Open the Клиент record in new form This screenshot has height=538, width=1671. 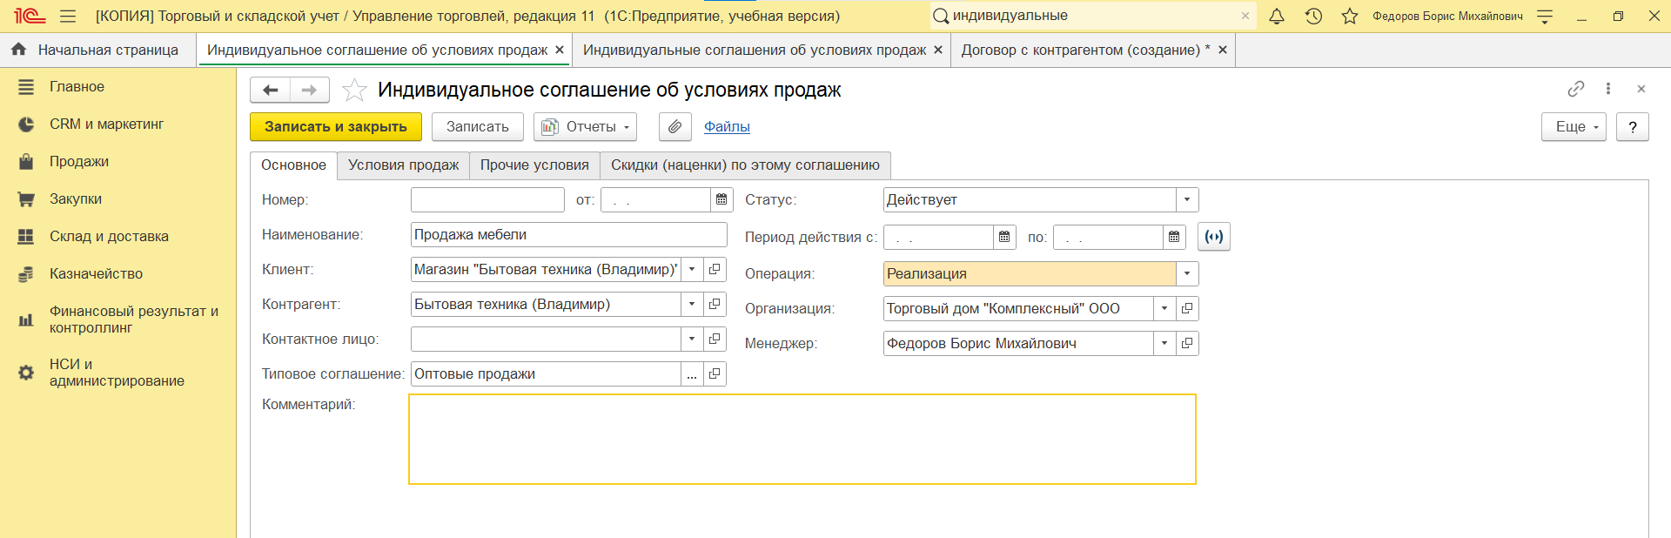tap(715, 269)
